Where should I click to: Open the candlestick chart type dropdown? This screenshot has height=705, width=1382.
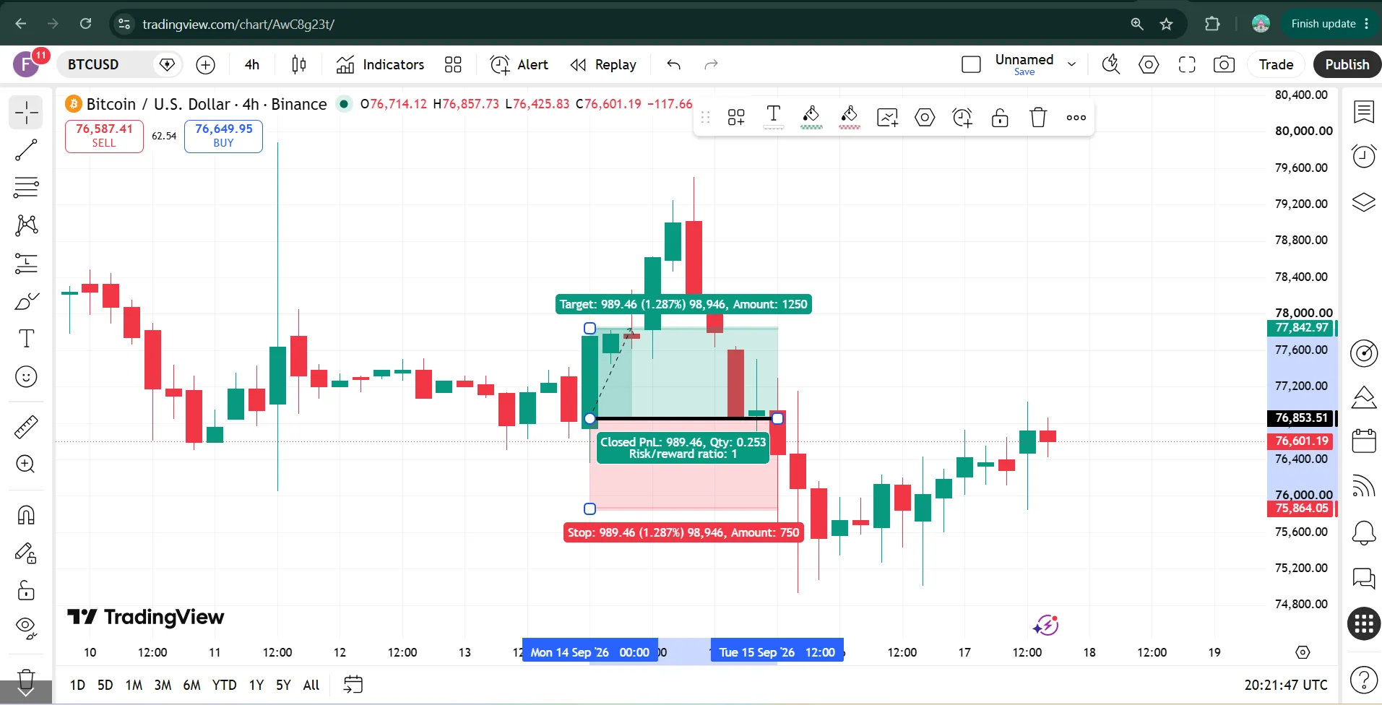(298, 64)
